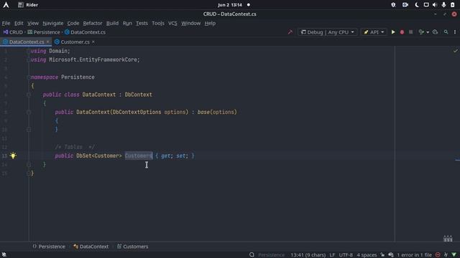Click the background tasks icon near error text
This screenshot has width=460, height=258.
391,255
